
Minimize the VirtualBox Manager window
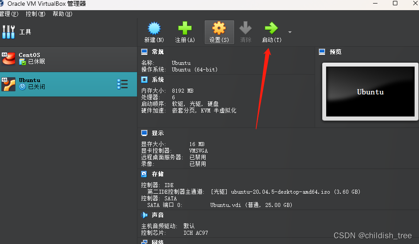(x=375, y=3)
